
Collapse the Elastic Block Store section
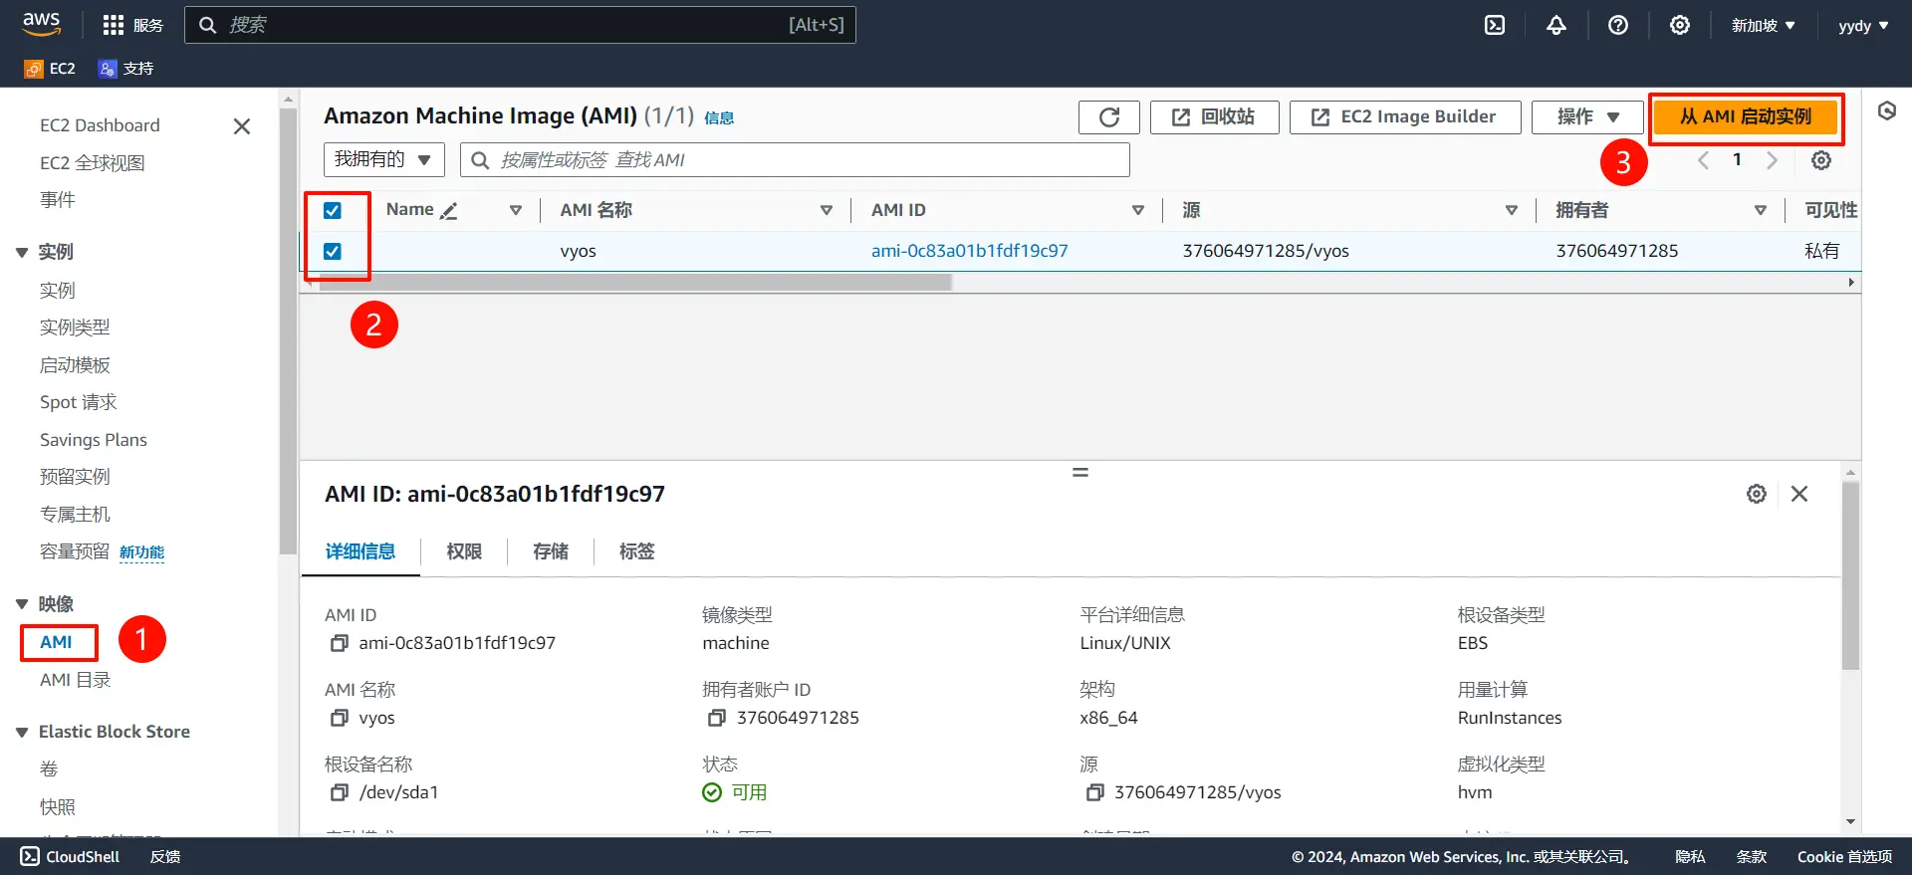[22, 733]
